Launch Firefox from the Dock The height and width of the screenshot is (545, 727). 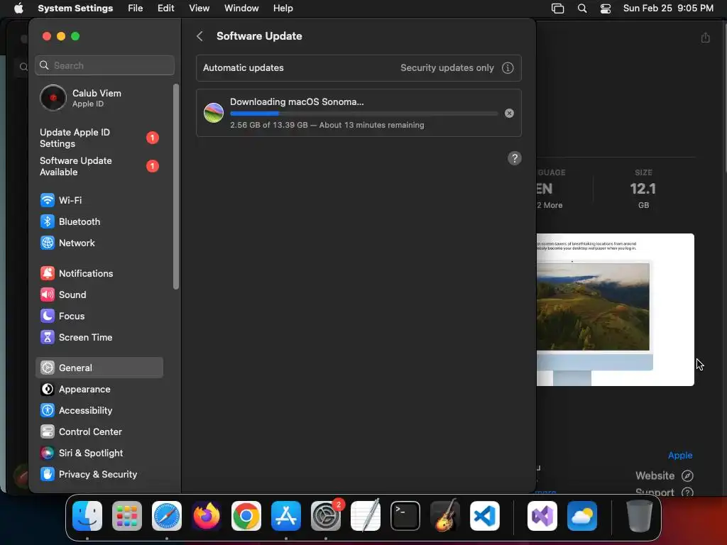207,516
